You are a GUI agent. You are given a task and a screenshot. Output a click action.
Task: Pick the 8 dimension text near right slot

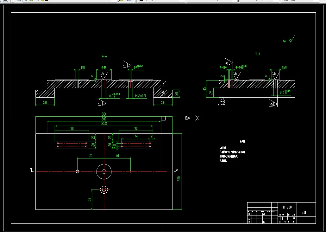point(151,136)
